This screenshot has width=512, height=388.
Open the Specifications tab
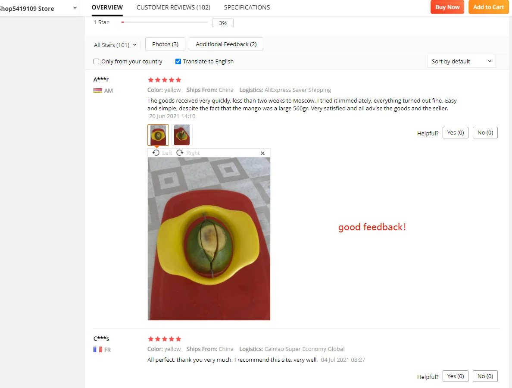(x=247, y=7)
